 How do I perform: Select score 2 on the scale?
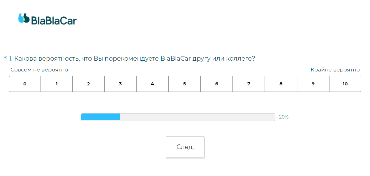(x=89, y=84)
